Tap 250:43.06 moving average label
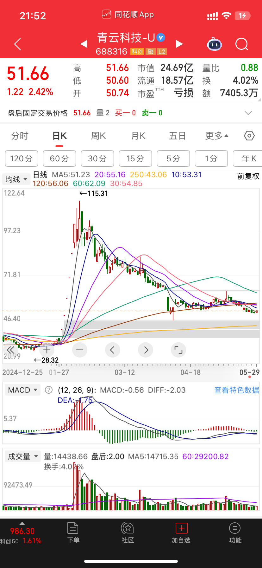Image resolution: width=262 pixels, height=568 pixels. coord(148,175)
